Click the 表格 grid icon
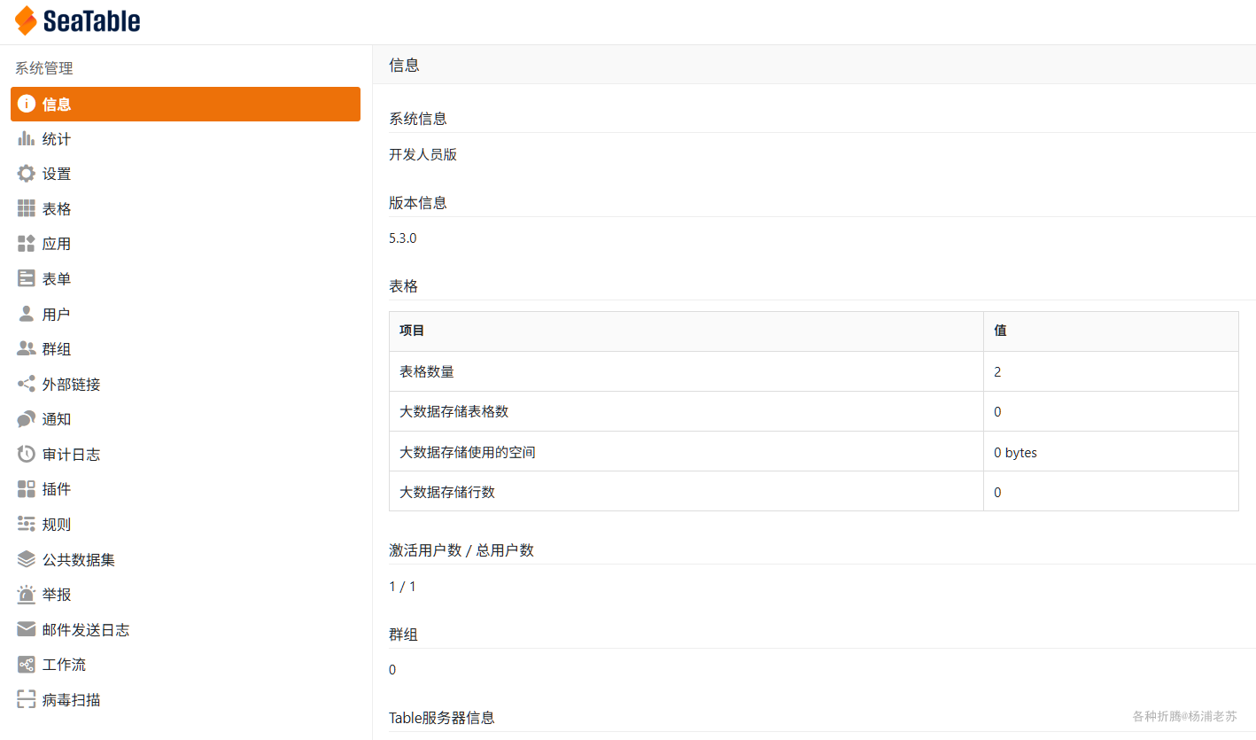 [x=27, y=208]
